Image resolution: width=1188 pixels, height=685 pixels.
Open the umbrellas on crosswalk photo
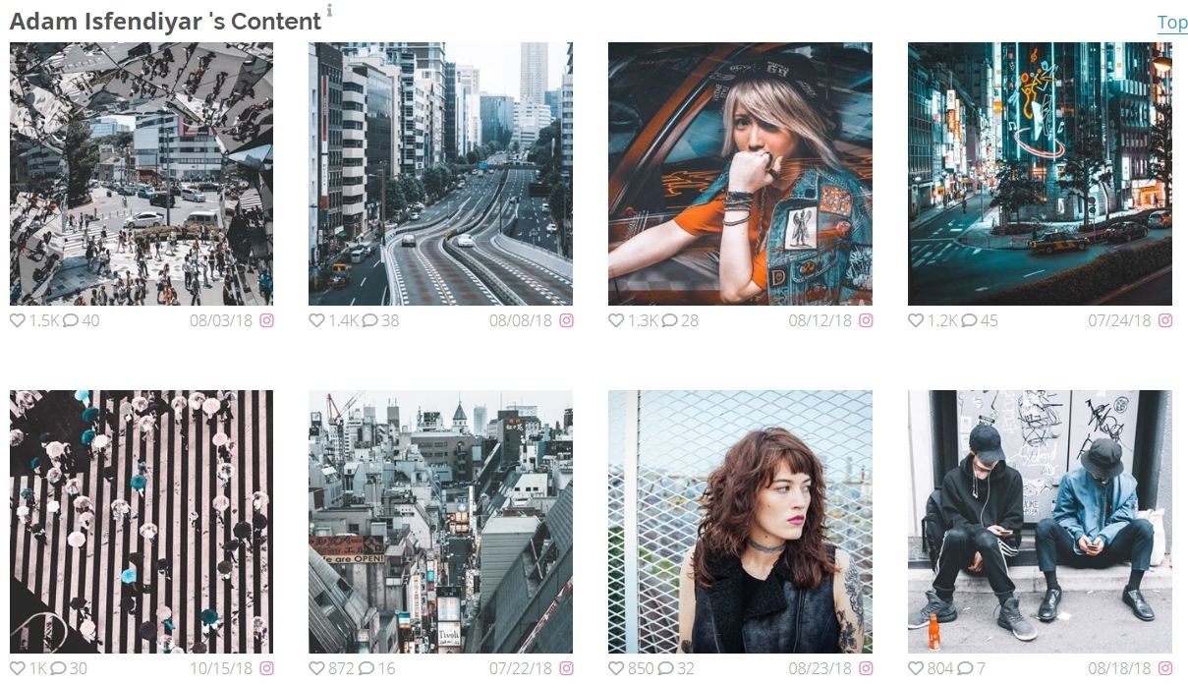tap(141, 522)
